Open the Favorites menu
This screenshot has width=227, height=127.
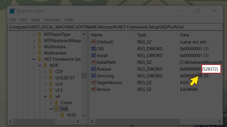52,20
